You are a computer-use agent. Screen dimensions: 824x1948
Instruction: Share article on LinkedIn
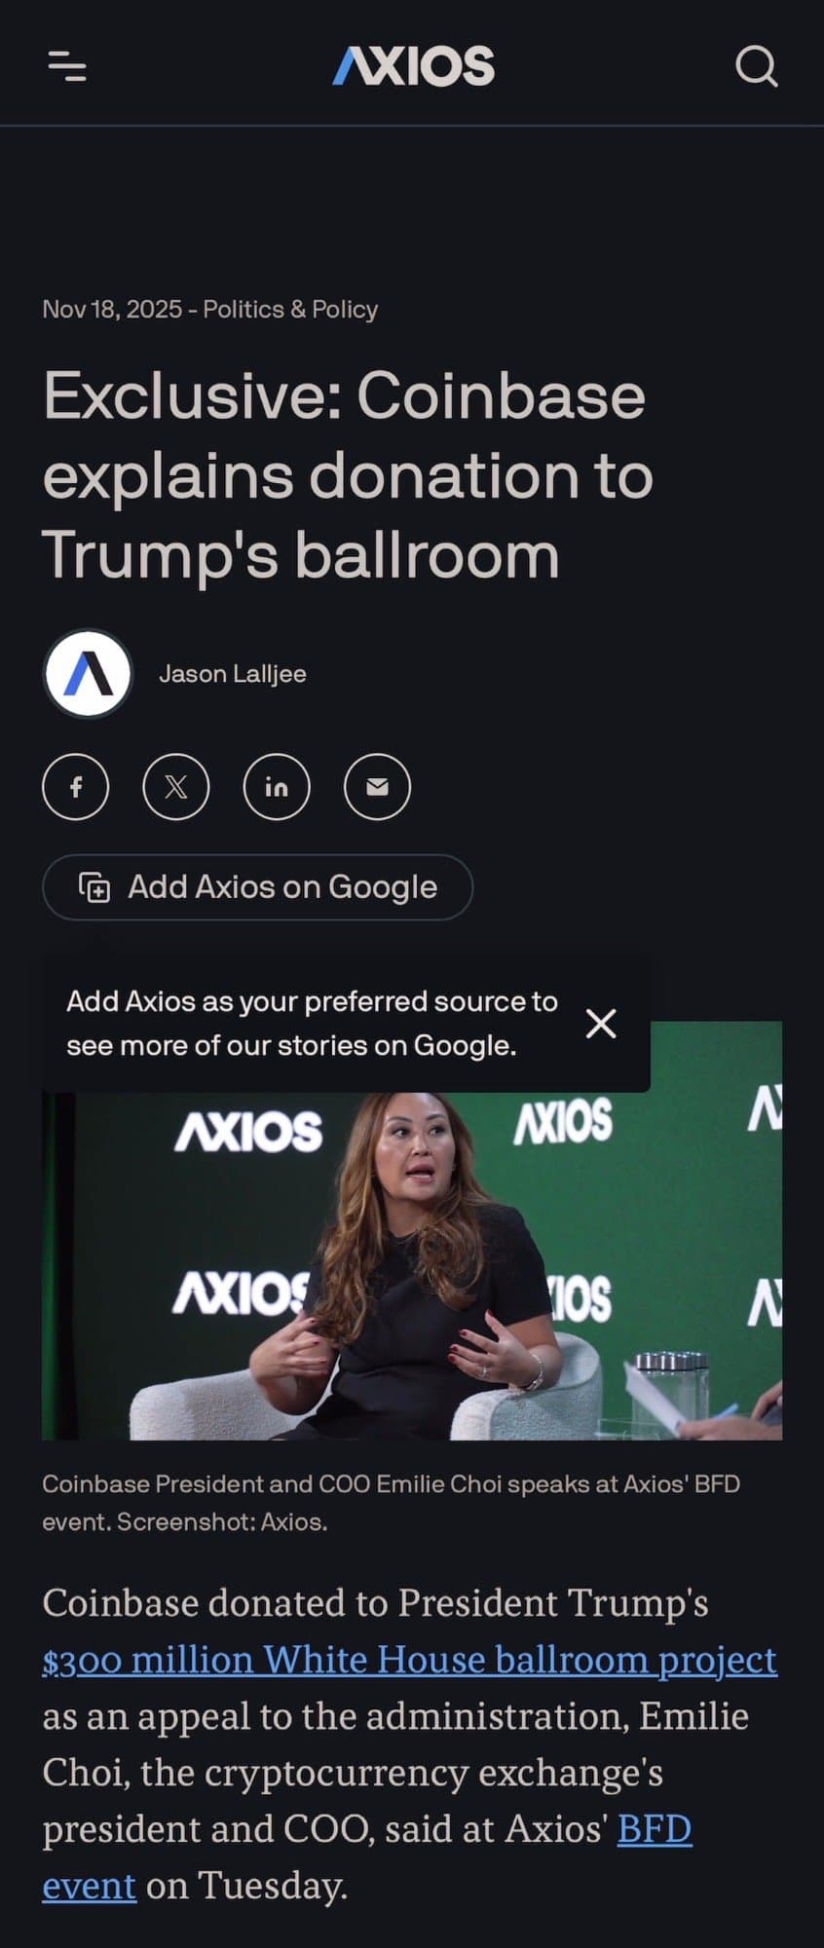(x=277, y=786)
